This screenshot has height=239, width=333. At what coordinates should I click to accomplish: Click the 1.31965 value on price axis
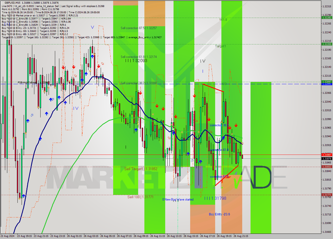(x=327, y=128)
